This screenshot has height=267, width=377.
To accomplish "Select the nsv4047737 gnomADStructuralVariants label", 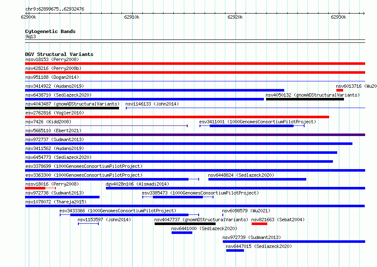I will coord(201,220).
